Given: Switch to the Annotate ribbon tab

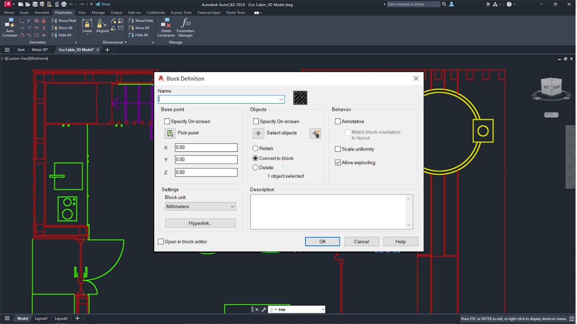Looking at the screenshot, I should (x=42, y=12).
